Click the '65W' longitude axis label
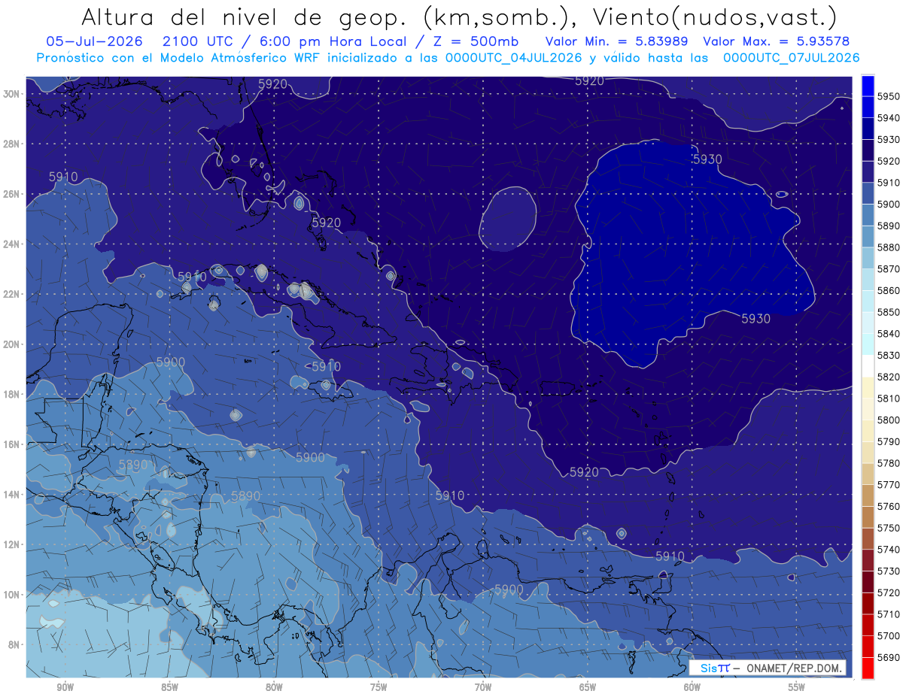 coord(588,687)
